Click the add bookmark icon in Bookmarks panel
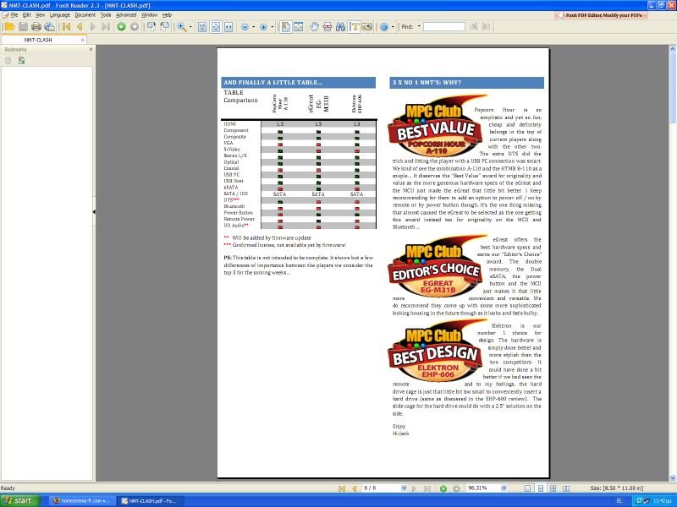The image size is (677, 507). click(x=21, y=61)
